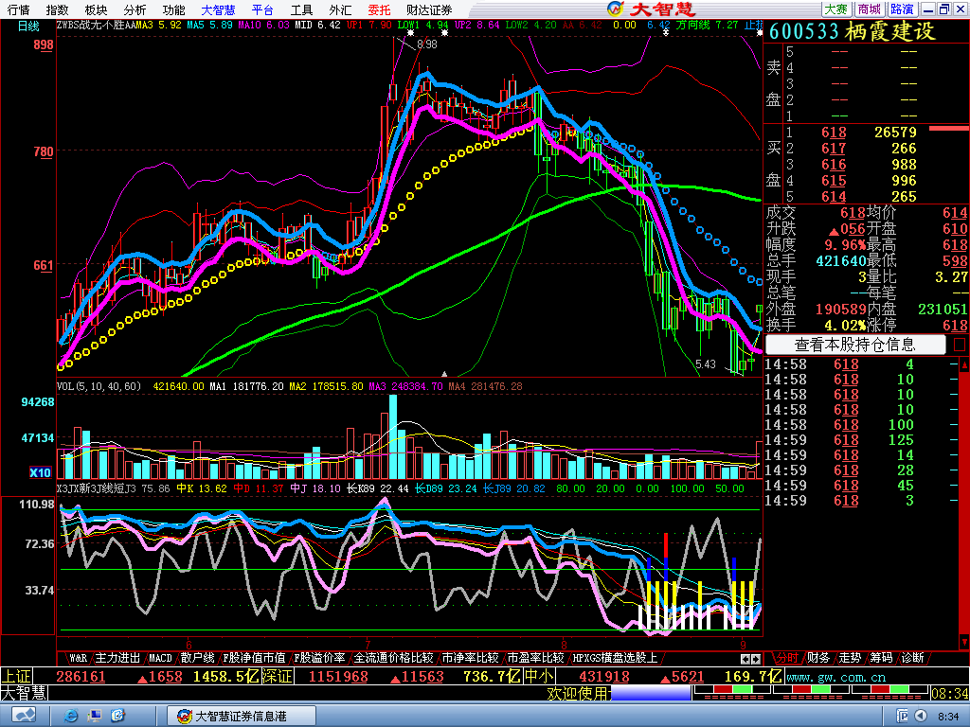
Task: Open the 平台 menu
Action: click(x=263, y=9)
